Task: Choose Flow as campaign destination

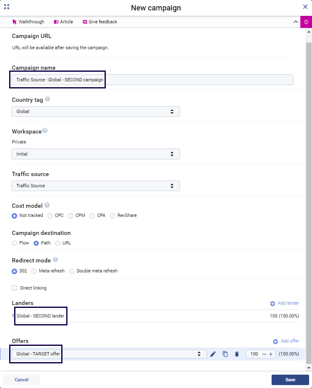Action: tap(15, 243)
